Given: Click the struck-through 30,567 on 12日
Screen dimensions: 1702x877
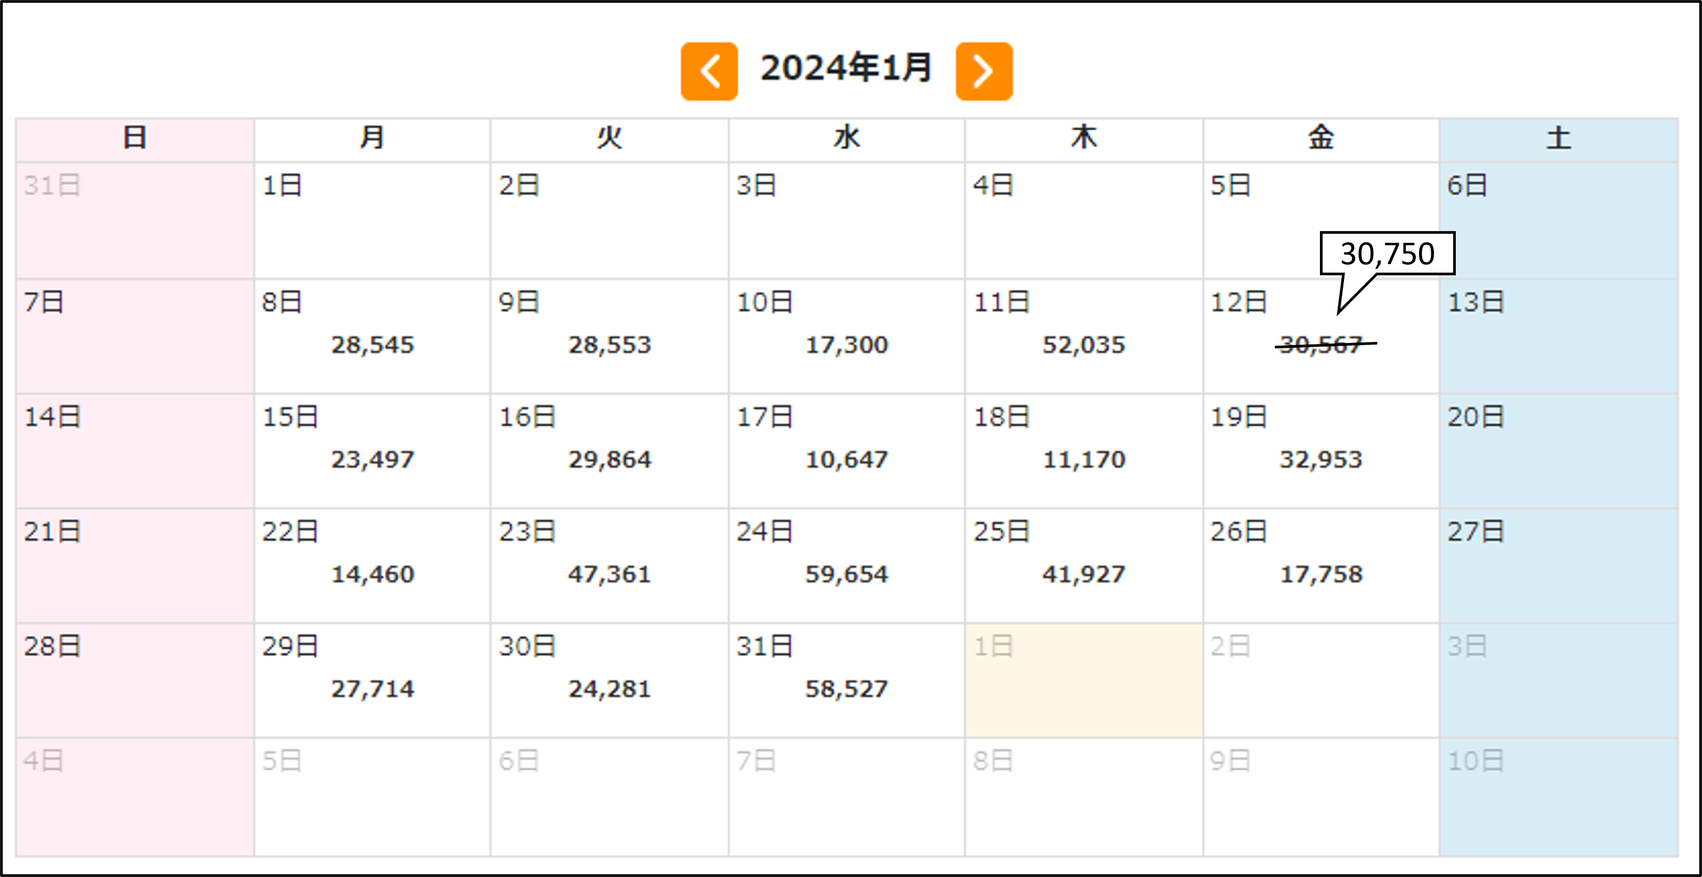Looking at the screenshot, I should 1320,345.
